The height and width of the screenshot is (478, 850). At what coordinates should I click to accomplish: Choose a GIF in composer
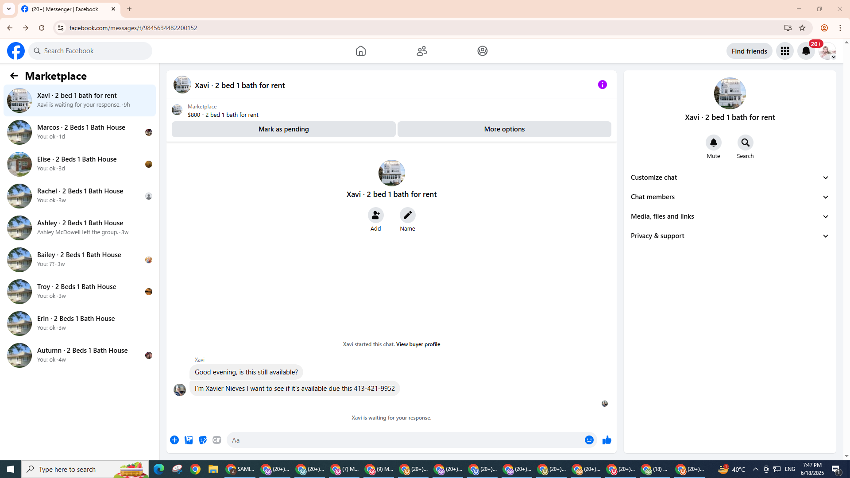click(x=217, y=440)
